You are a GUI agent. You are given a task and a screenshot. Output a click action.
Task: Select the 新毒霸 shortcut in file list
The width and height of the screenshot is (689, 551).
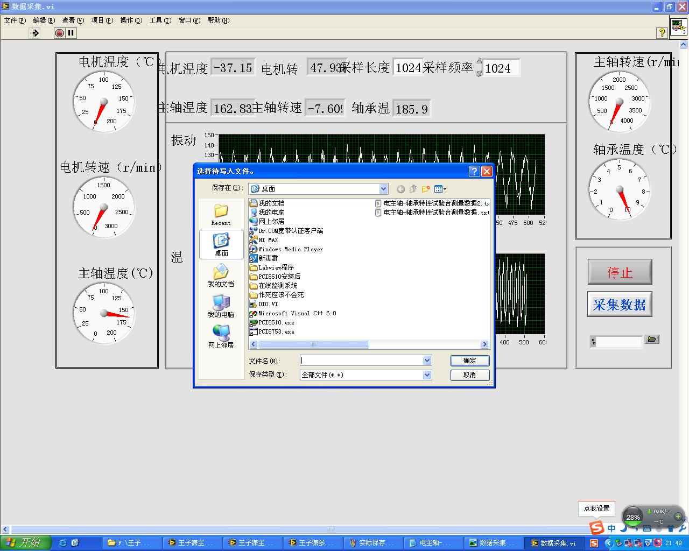264,258
